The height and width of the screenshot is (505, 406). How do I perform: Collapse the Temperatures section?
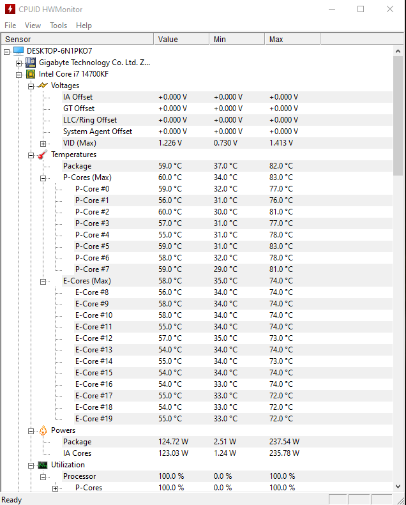click(31, 155)
